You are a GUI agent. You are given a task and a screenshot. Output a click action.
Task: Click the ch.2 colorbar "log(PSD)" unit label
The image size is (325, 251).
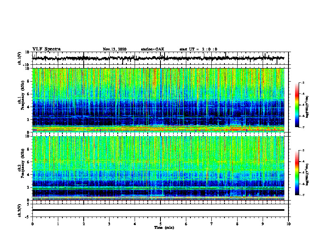coord(307,175)
